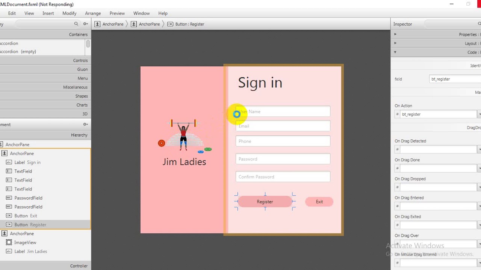
Task: Click the fx:id field bt_register
Action: point(455,79)
